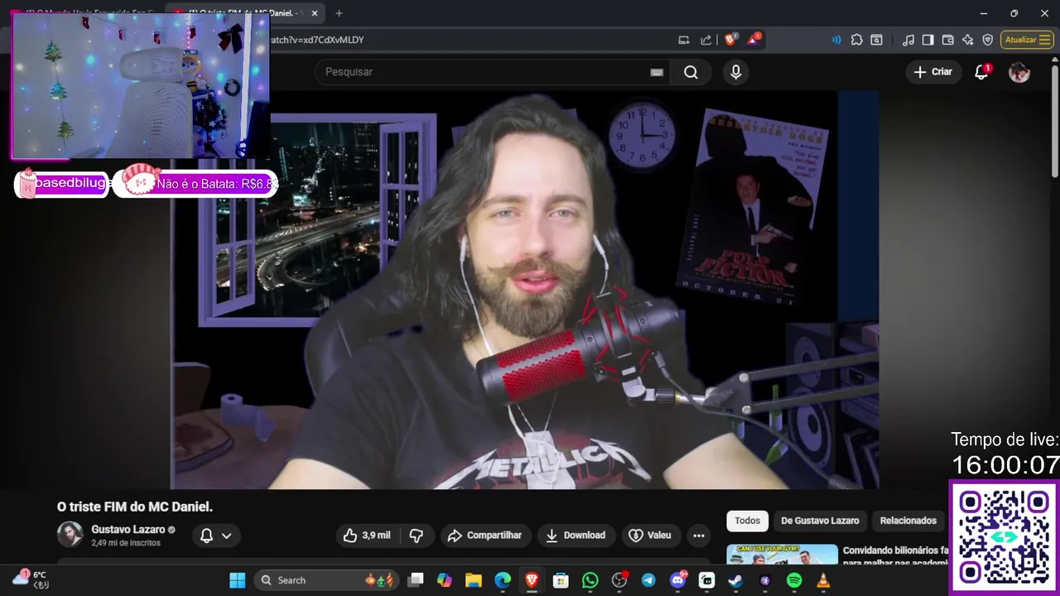Open WhatsApp from the taskbar

pos(590,580)
